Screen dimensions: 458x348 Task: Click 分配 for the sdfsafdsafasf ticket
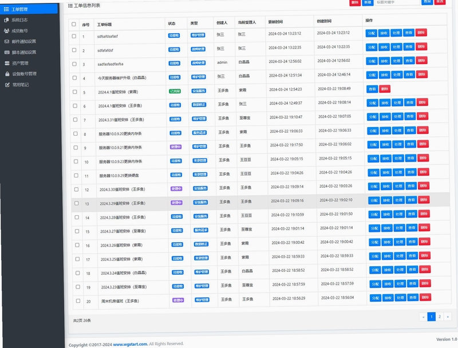(371, 33)
